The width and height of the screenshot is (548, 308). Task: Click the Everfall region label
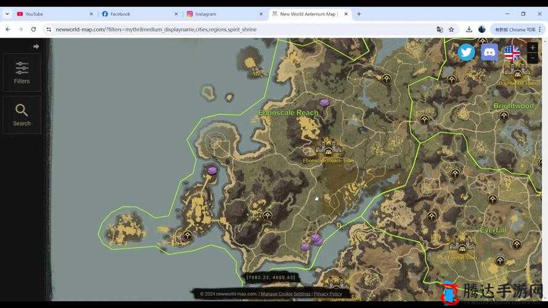click(493, 230)
